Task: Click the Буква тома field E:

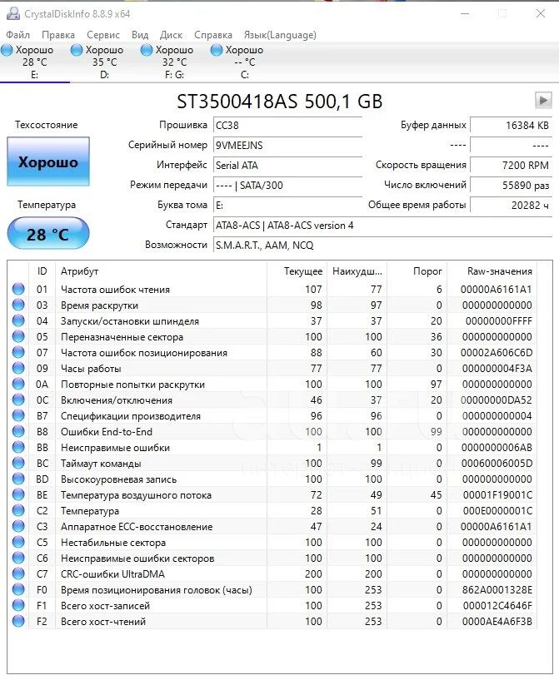Action: click(x=287, y=205)
